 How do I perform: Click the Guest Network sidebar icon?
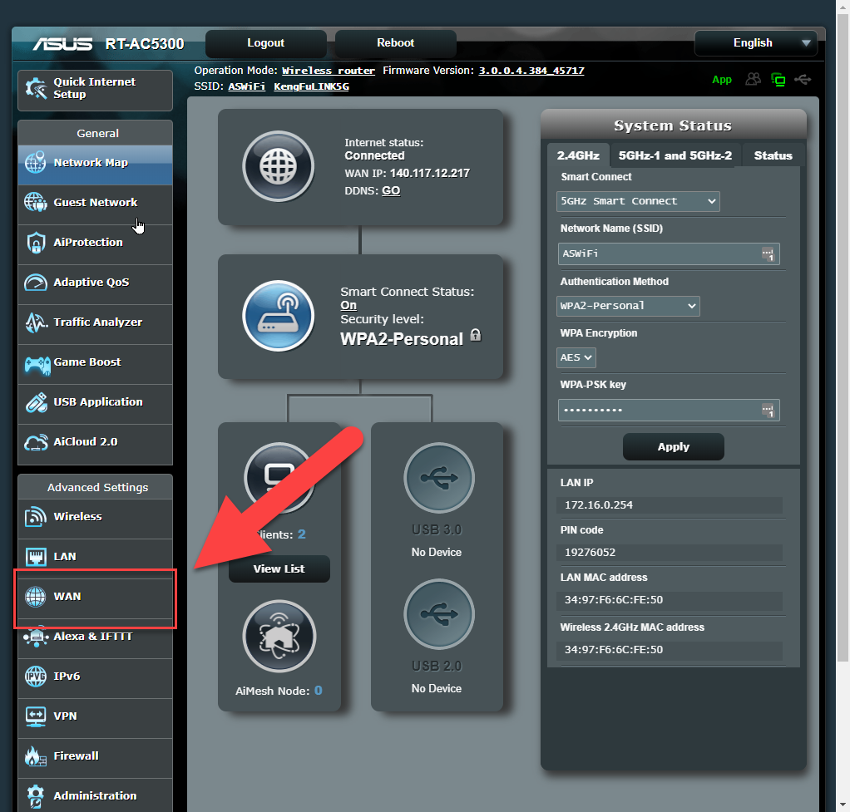[x=35, y=202]
